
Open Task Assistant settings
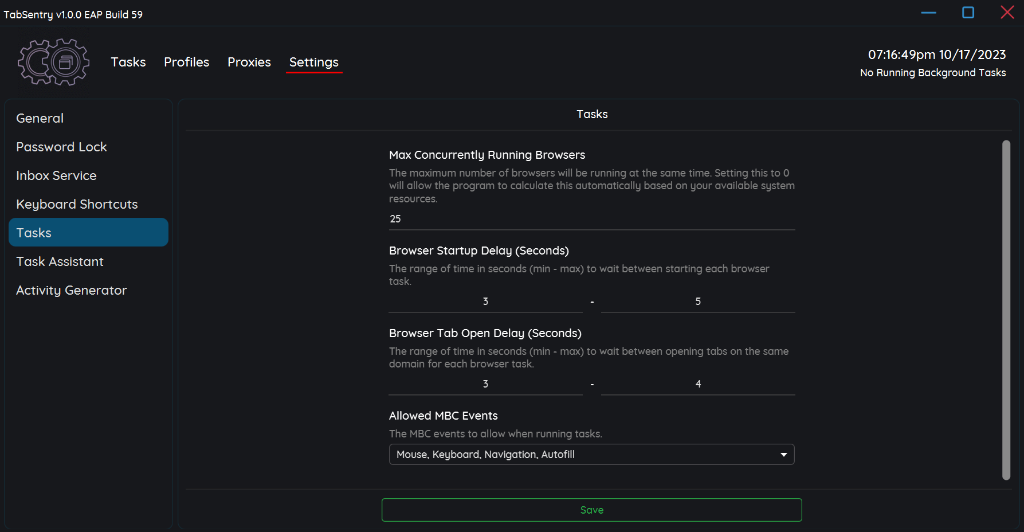point(60,261)
